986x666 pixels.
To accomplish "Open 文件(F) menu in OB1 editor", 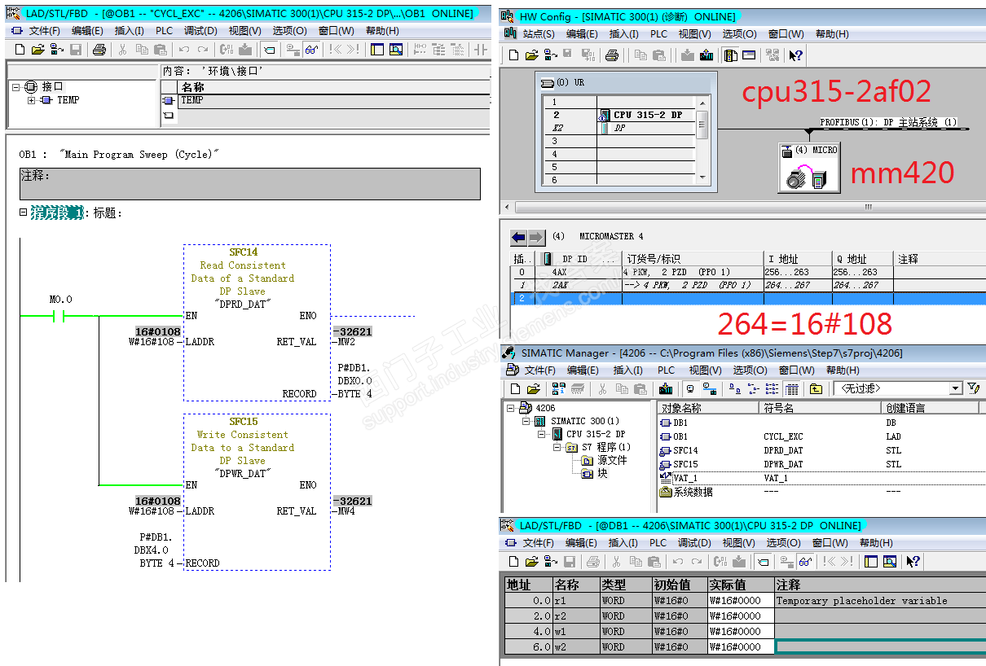I will [x=45, y=31].
